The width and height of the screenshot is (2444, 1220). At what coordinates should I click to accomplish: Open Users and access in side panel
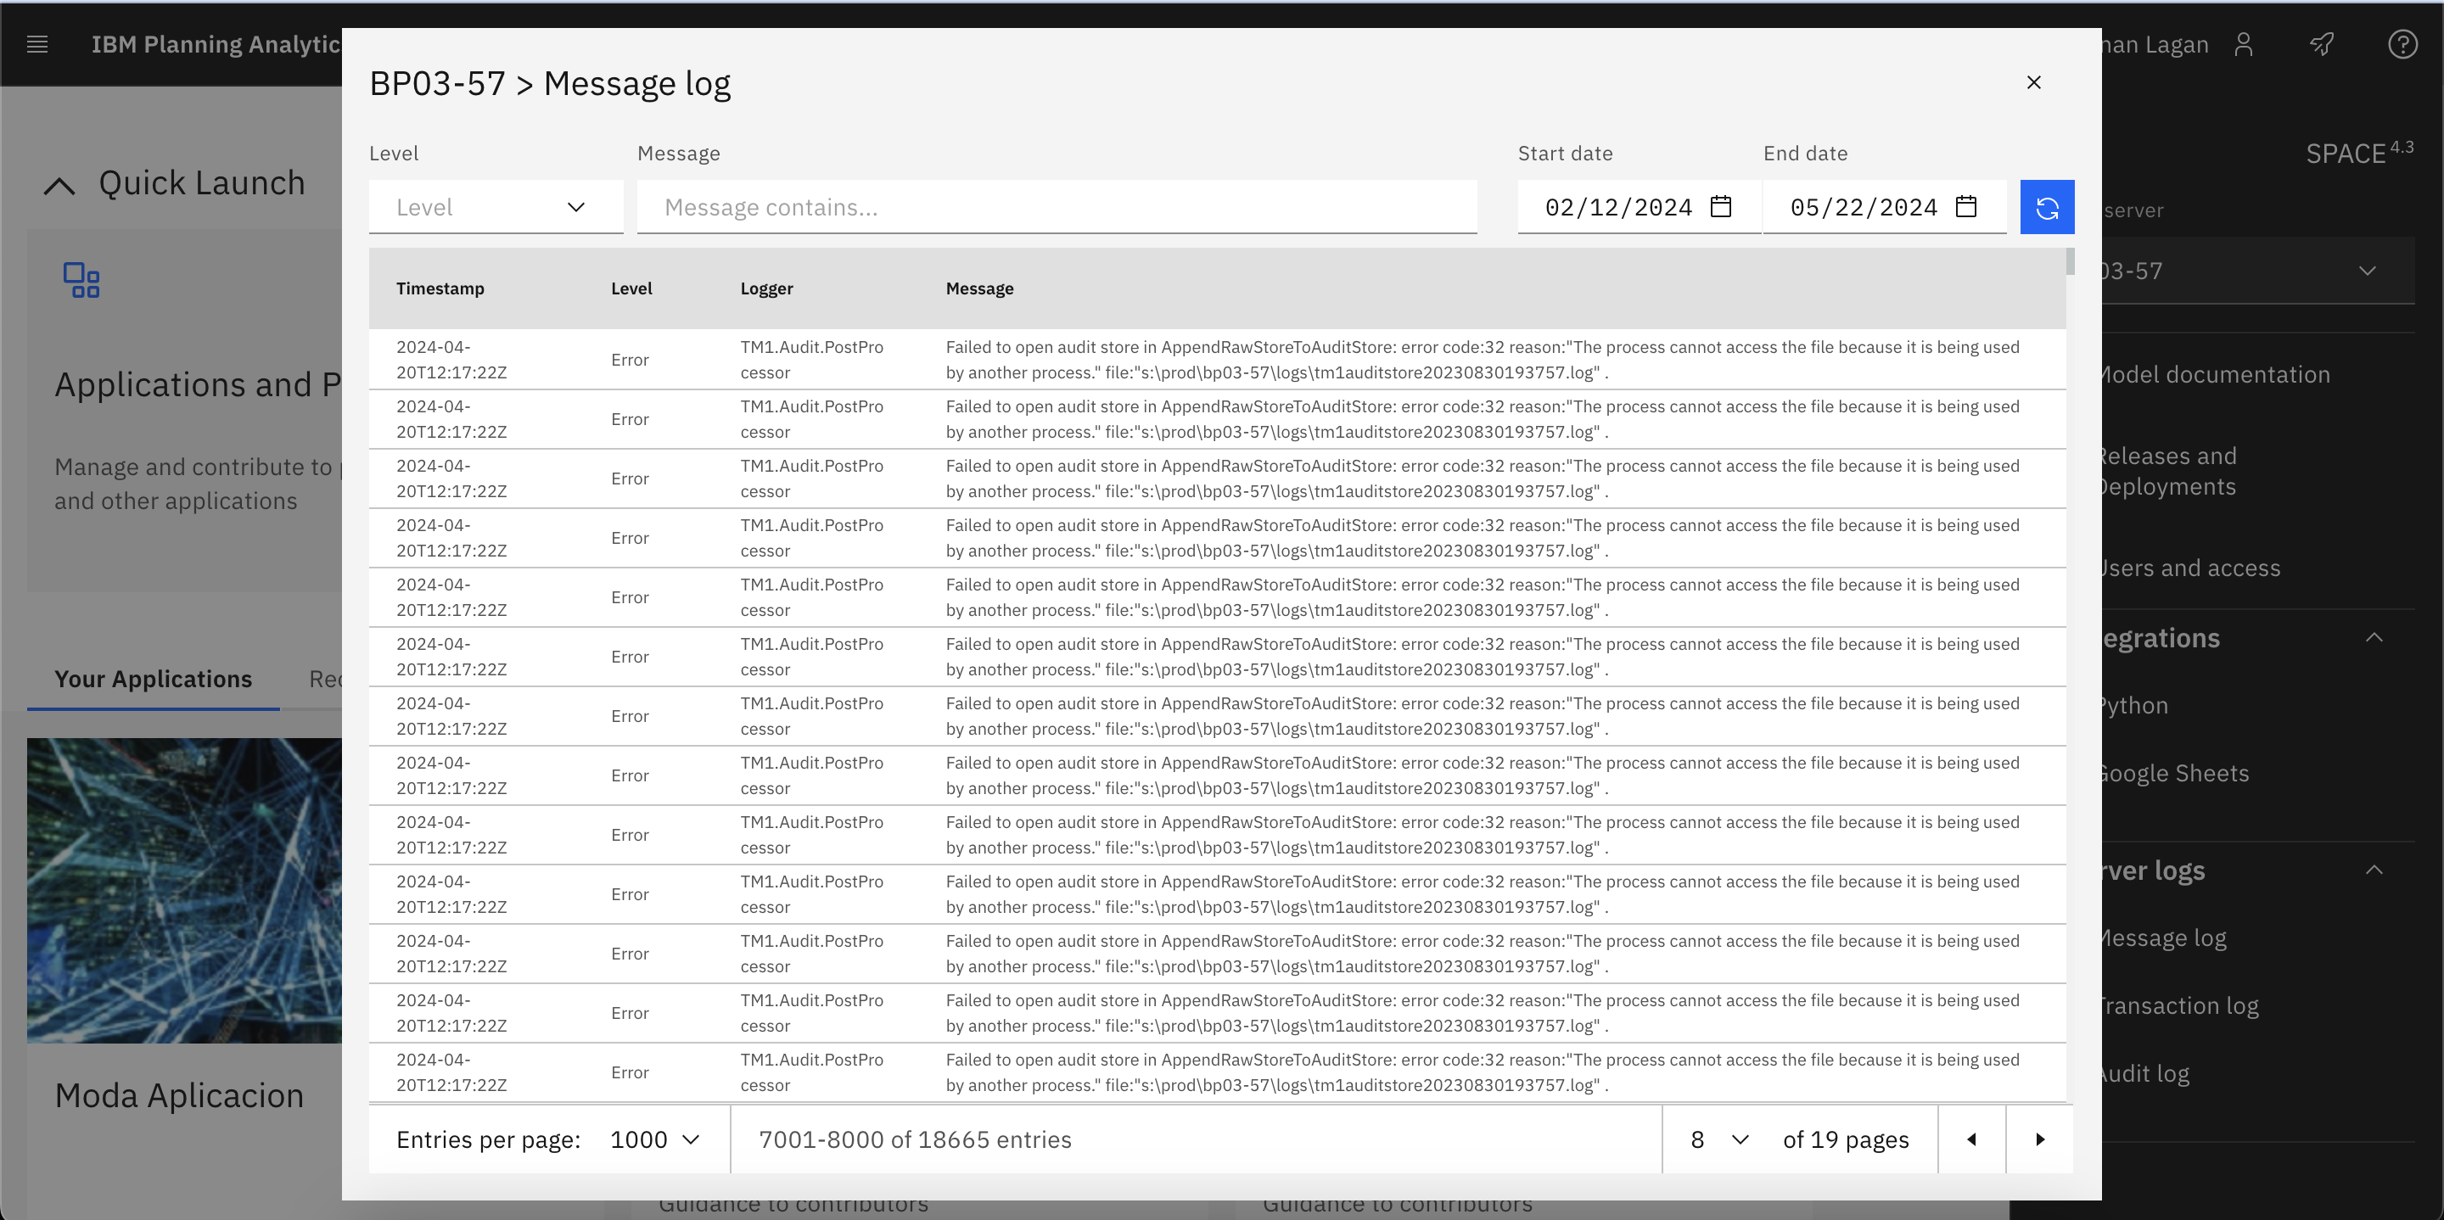pos(2189,568)
